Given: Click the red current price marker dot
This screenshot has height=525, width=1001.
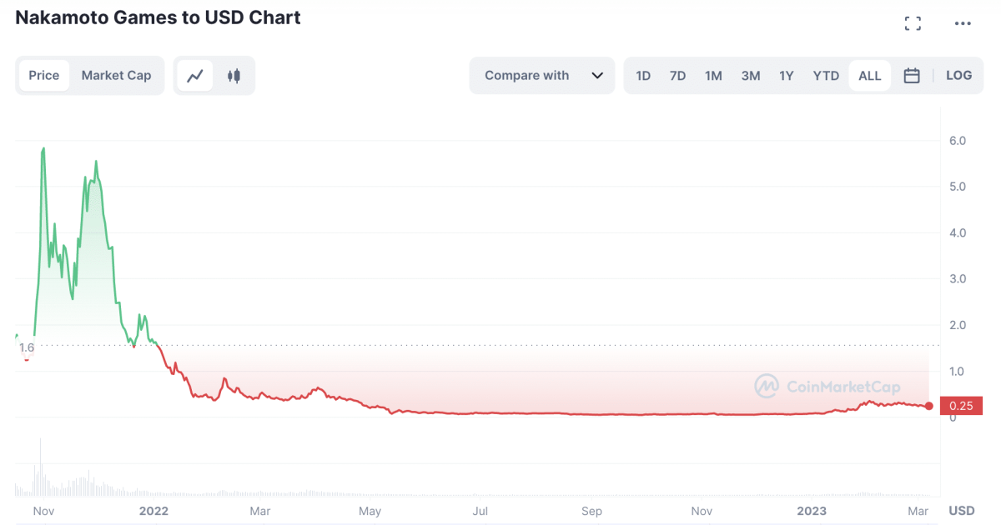Looking at the screenshot, I should pyautogui.click(x=929, y=406).
